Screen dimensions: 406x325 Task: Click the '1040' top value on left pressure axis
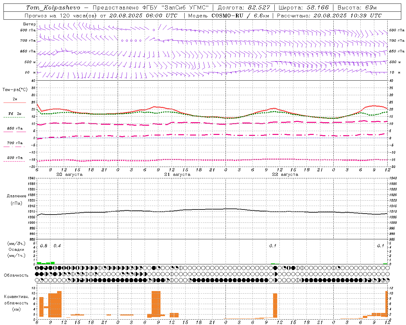point(31,178)
